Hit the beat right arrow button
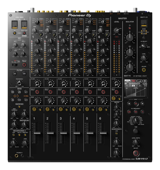 click(142, 104)
